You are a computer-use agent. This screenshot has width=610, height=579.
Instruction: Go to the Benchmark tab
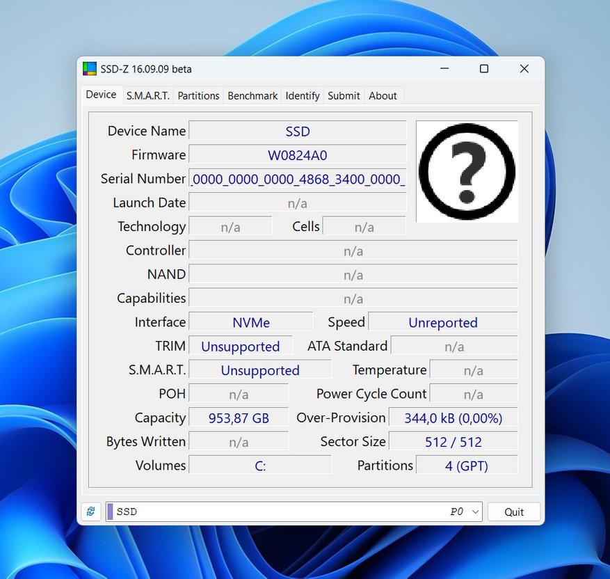point(252,96)
